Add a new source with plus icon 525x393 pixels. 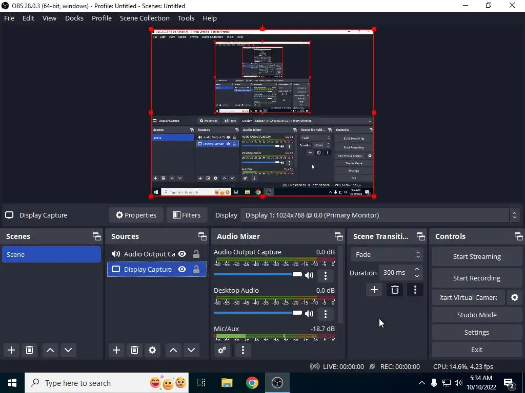(x=116, y=350)
